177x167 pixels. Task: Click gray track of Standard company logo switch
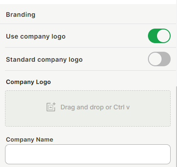pos(166,59)
